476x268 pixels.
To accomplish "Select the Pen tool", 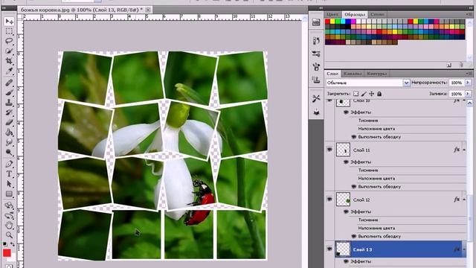I will [x=9, y=164].
